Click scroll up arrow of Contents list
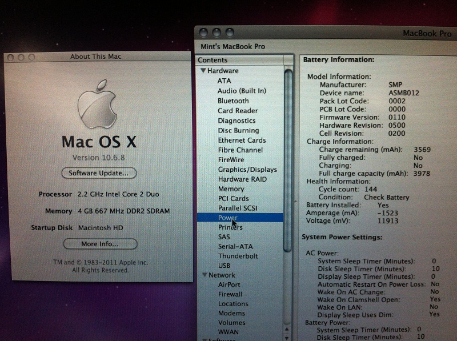This screenshot has height=341, width=457. tap(287, 330)
